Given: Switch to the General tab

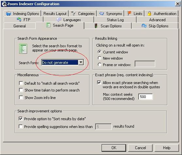Looking at the screenshot, I should pos(20,26).
